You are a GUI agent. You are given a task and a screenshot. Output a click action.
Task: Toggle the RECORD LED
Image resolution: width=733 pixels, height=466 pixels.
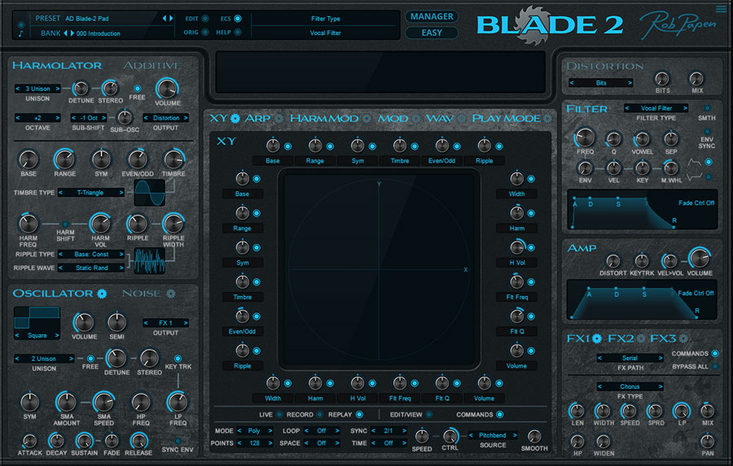[x=319, y=414]
